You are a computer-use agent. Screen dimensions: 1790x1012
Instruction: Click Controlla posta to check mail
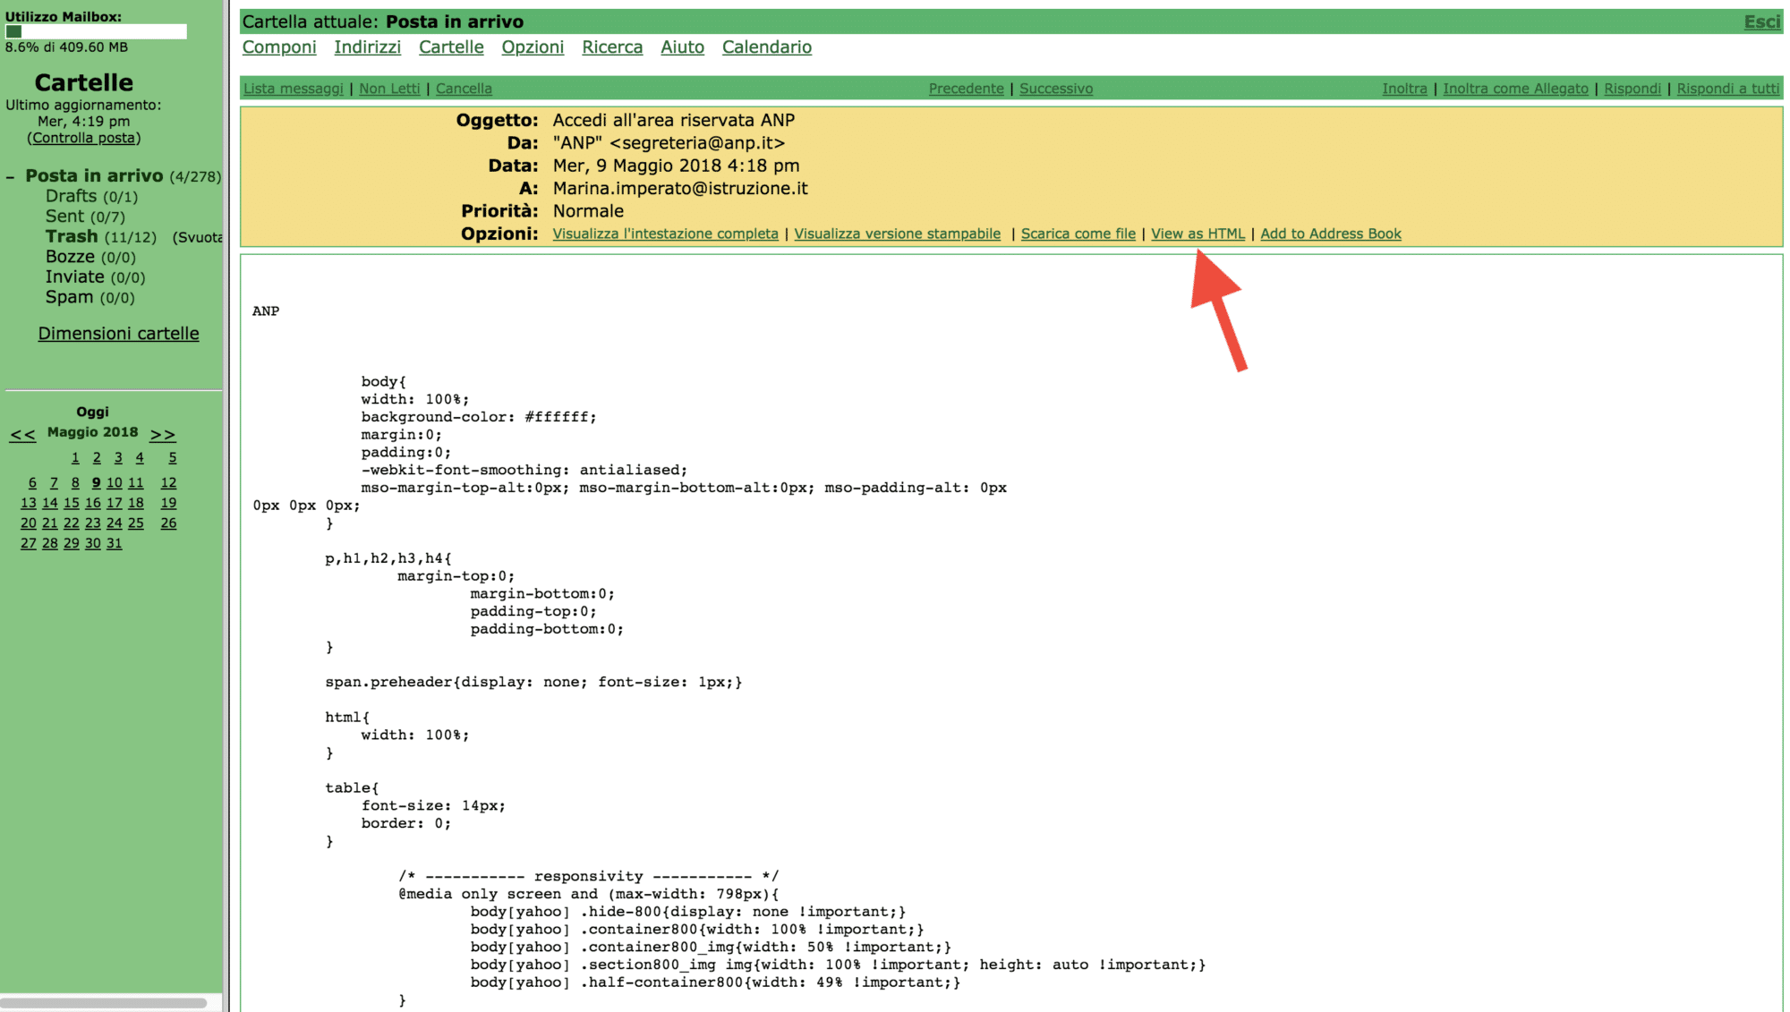(x=84, y=138)
